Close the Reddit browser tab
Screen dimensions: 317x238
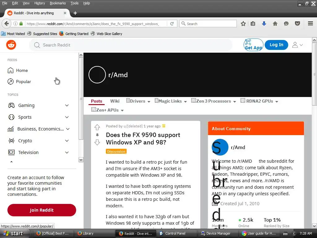(65, 13)
